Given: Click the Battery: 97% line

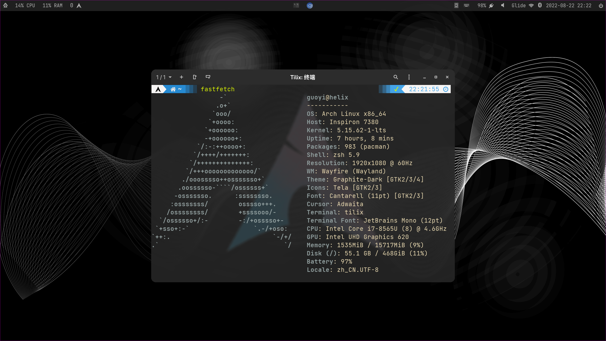Looking at the screenshot, I should [329, 262].
